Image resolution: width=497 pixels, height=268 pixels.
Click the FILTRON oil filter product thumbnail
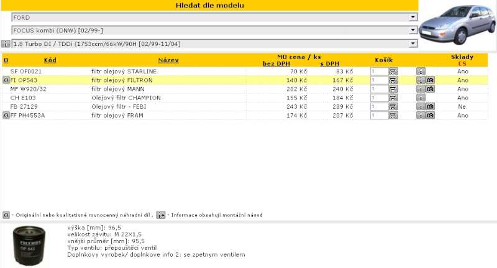coord(31,243)
